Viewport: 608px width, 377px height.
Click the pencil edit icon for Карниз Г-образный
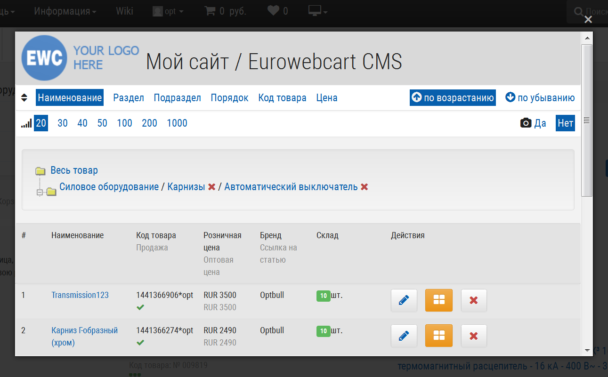(404, 336)
